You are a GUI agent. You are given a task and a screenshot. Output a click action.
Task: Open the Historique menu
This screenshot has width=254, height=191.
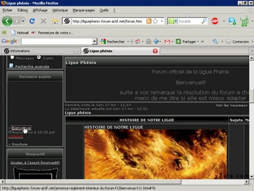[60, 10]
